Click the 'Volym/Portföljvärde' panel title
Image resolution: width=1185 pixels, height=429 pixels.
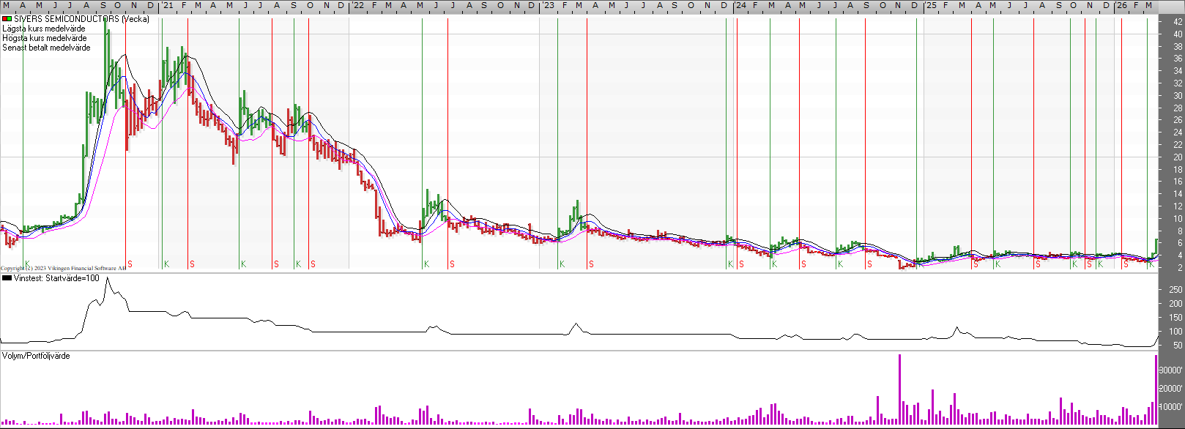coord(36,356)
